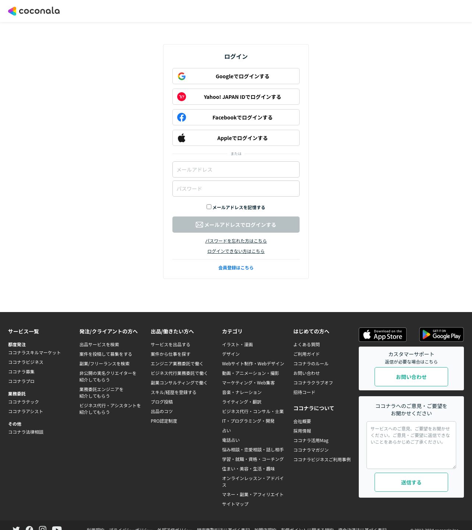The height and width of the screenshot is (530, 472).
Task: Log in with Apple button
Action: (x=236, y=138)
